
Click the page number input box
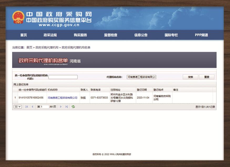click(x=45, y=107)
